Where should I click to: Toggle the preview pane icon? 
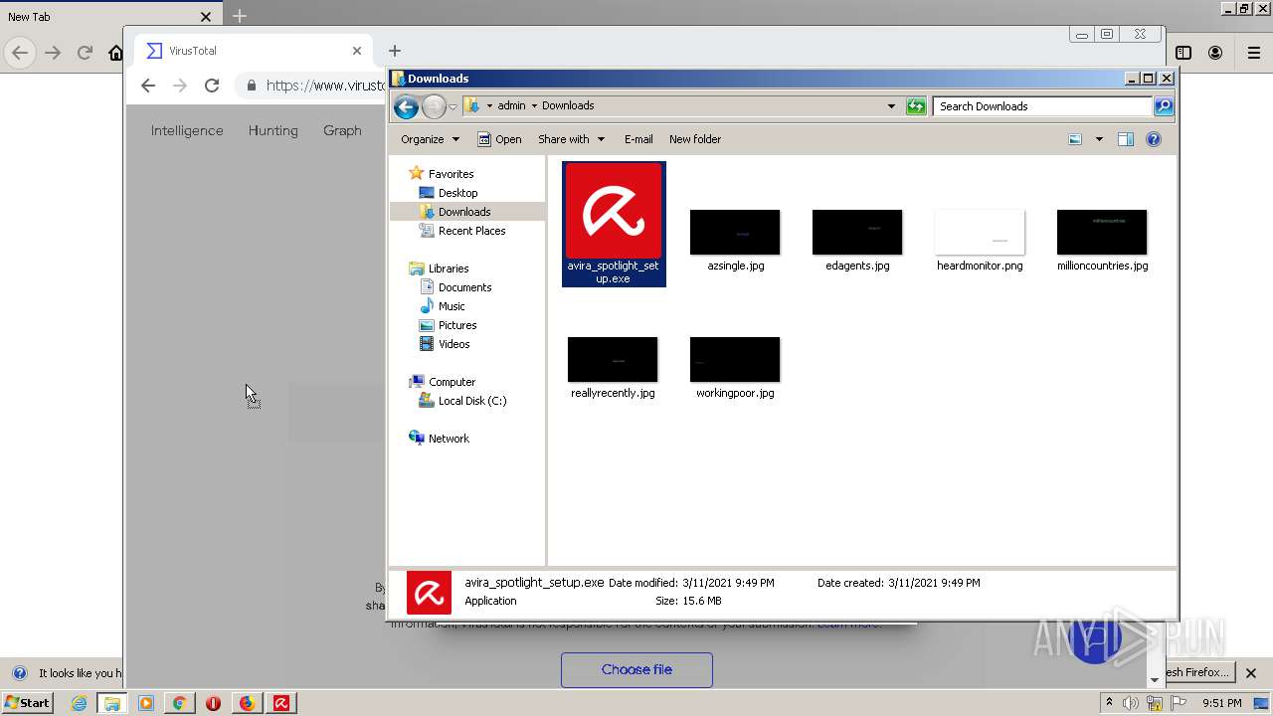(1126, 139)
